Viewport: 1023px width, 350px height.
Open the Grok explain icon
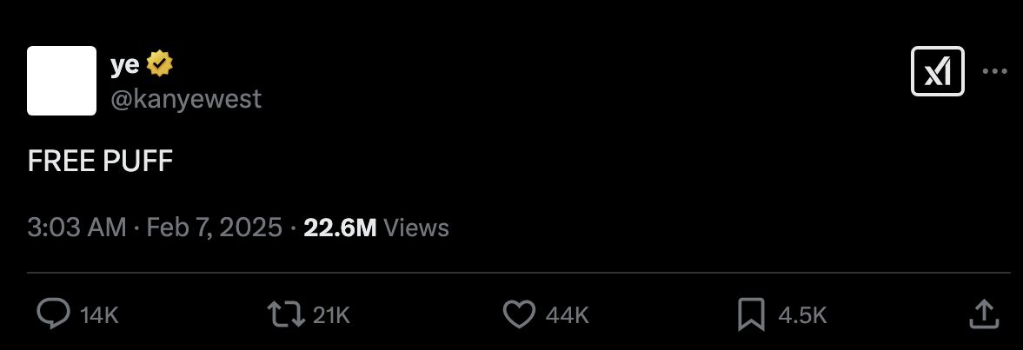(x=938, y=71)
